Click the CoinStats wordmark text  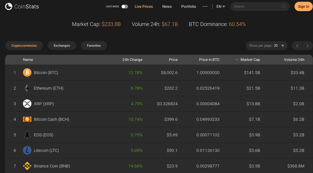point(27,7)
